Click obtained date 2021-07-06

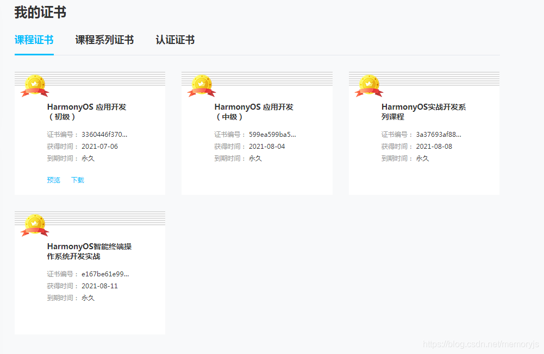pos(99,147)
